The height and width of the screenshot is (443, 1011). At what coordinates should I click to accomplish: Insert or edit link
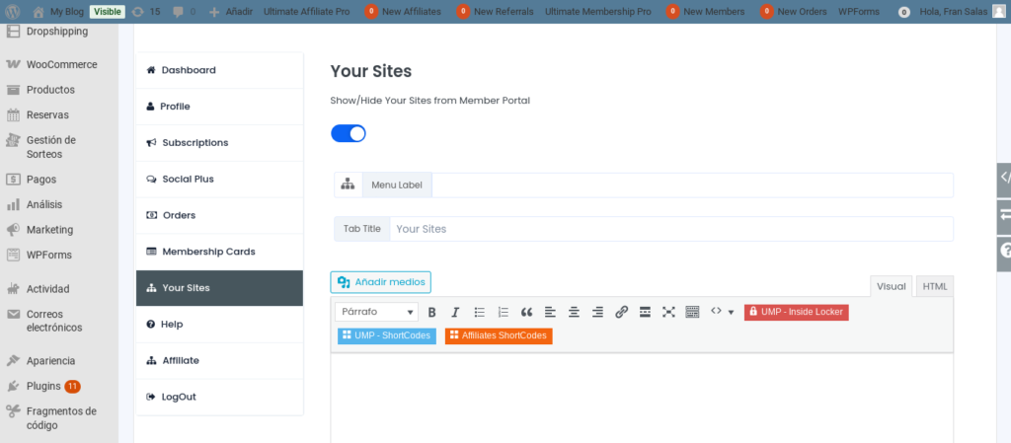(x=622, y=313)
